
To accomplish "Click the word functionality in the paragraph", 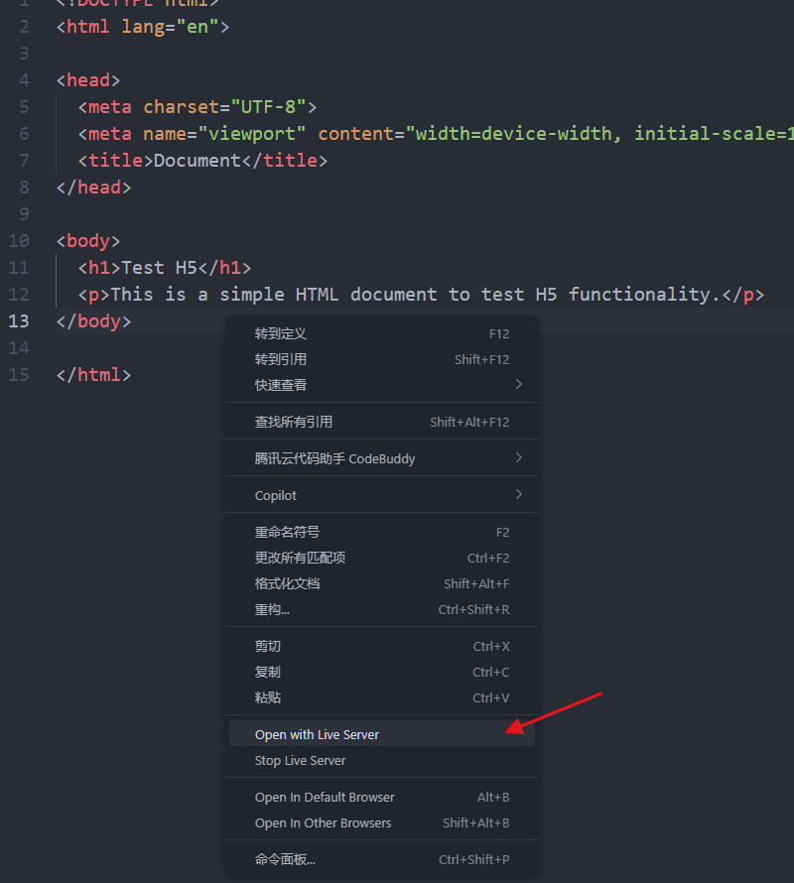I will pos(639,295).
